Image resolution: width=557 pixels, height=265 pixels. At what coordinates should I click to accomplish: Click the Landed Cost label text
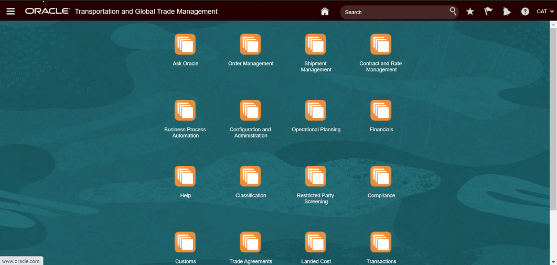coord(316,261)
